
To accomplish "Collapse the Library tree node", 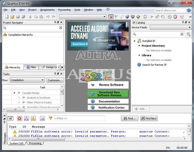I will tap(139, 55).
